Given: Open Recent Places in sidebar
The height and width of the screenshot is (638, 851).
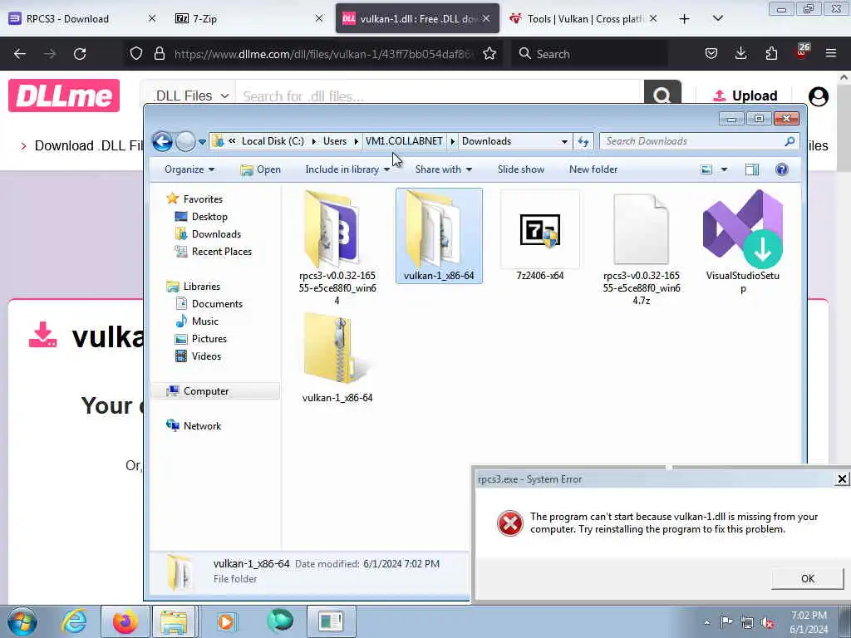Looking at the screenshot, I should click(x=221, y=252).
